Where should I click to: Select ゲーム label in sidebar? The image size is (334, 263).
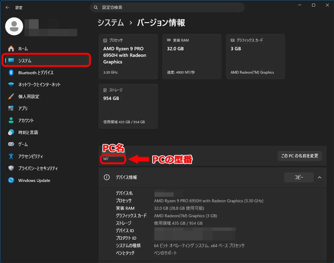coord(23,144)
